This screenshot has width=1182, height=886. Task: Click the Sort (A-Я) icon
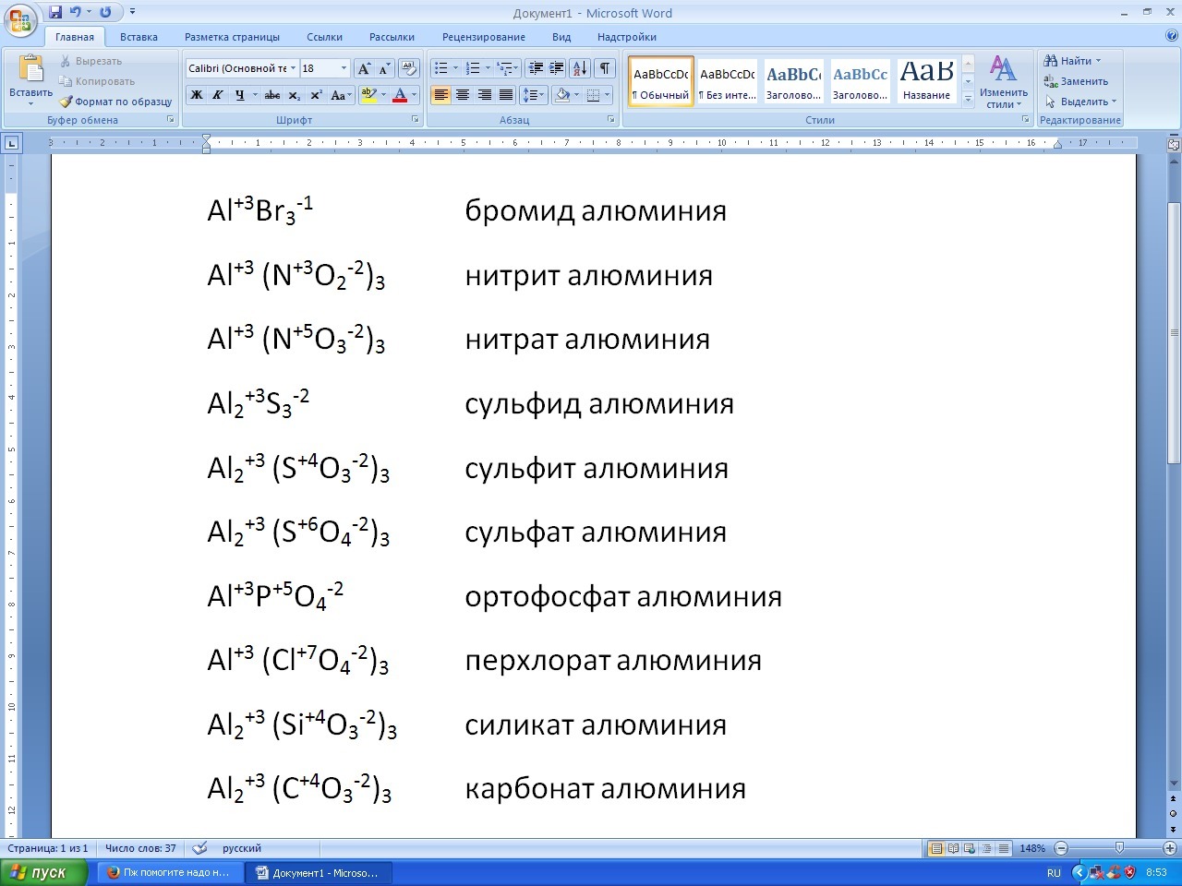(580, 68)
